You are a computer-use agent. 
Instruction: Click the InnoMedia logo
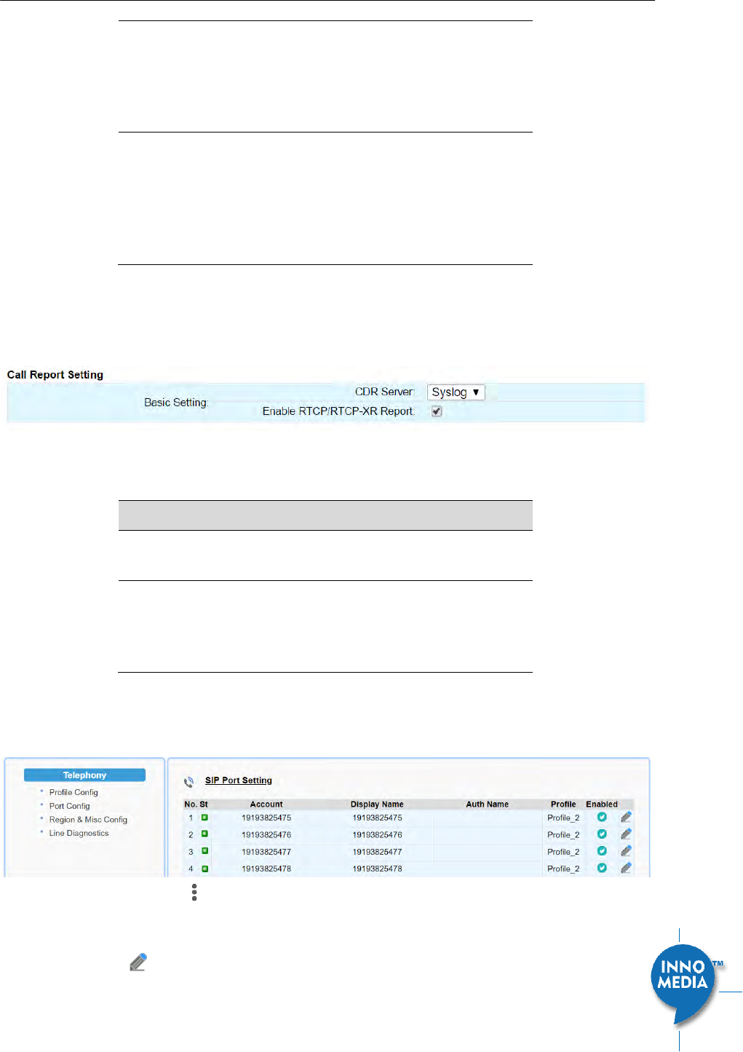(x=685, y=985)
